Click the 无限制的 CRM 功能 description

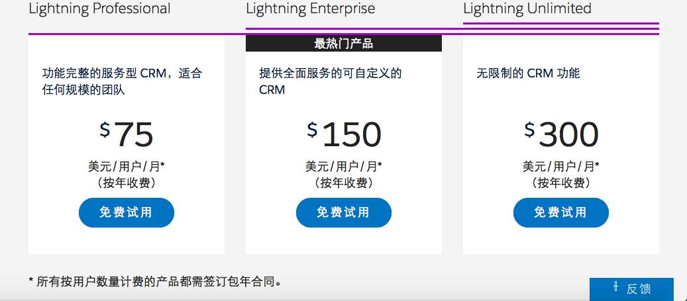(x=529, y=73)
